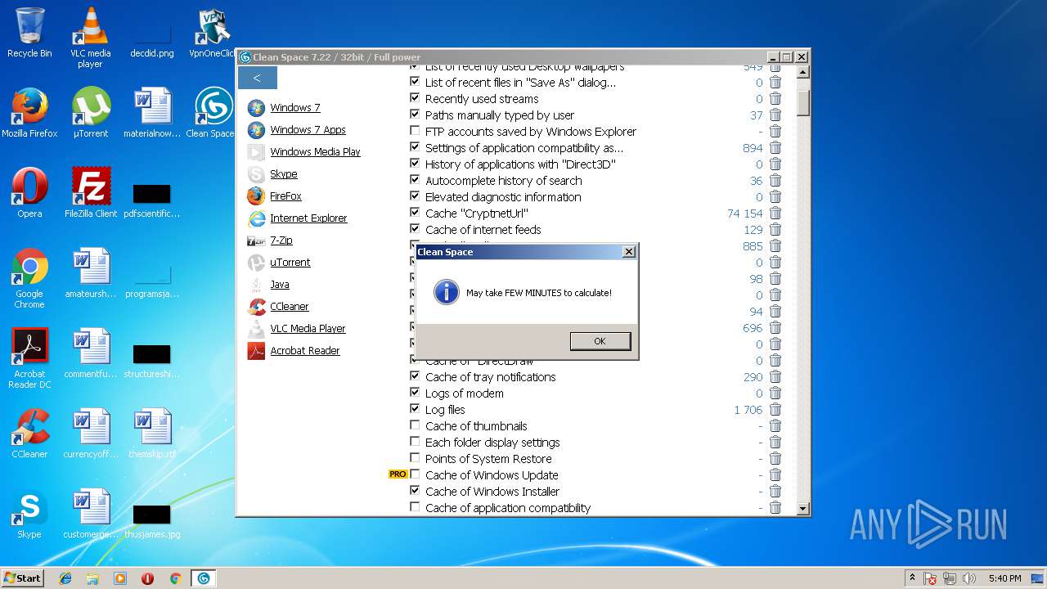Click trash icon for 'Logs of modem'

coord(775,393)
